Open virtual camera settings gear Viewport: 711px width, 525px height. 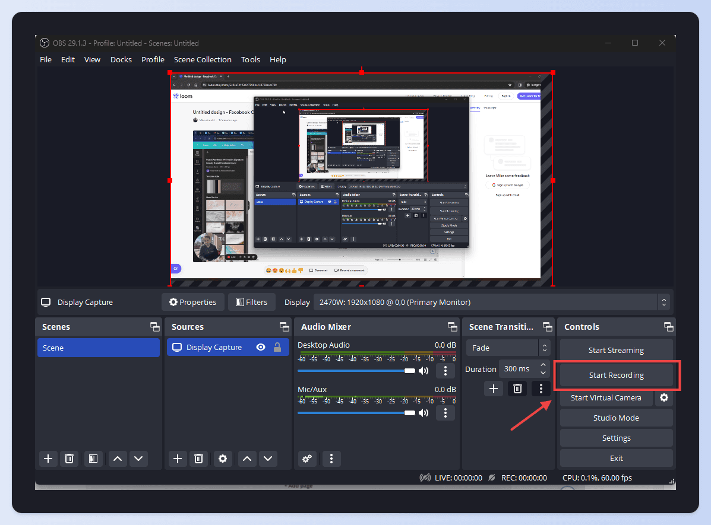[x=664, y=397]
